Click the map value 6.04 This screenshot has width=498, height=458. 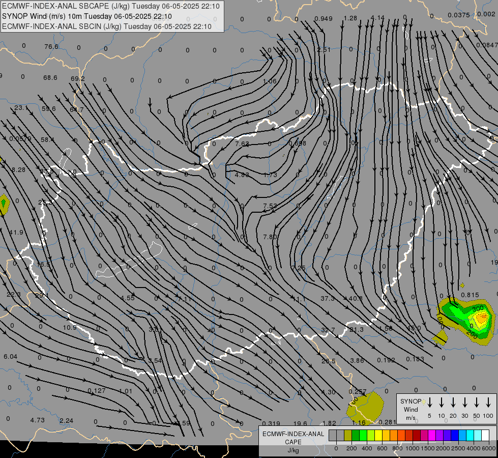pos(10,357)
